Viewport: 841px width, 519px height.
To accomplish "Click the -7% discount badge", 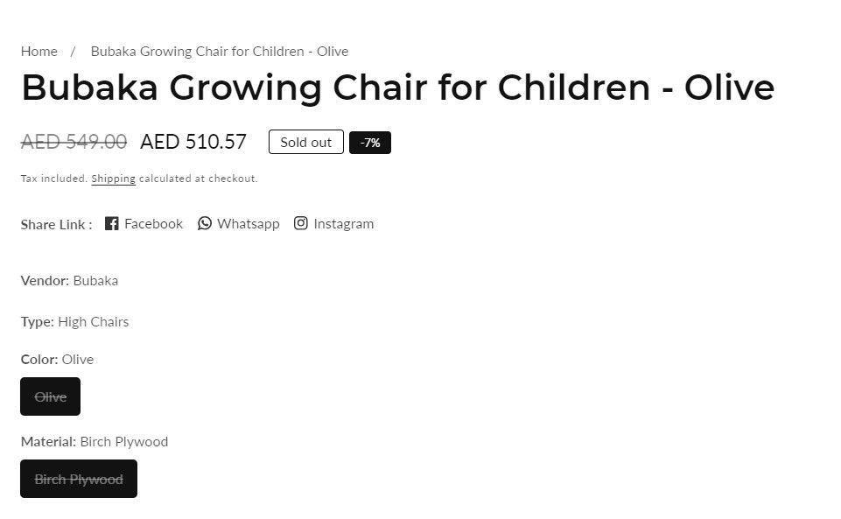I will tap(370, 143).
